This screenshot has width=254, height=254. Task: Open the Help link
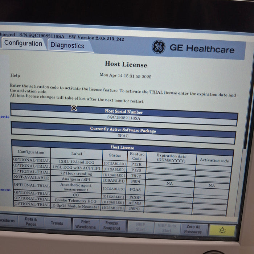click(x=15, y=75)
